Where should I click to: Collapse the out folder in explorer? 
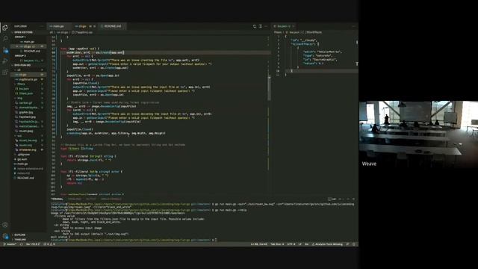[x=28, y=136]
